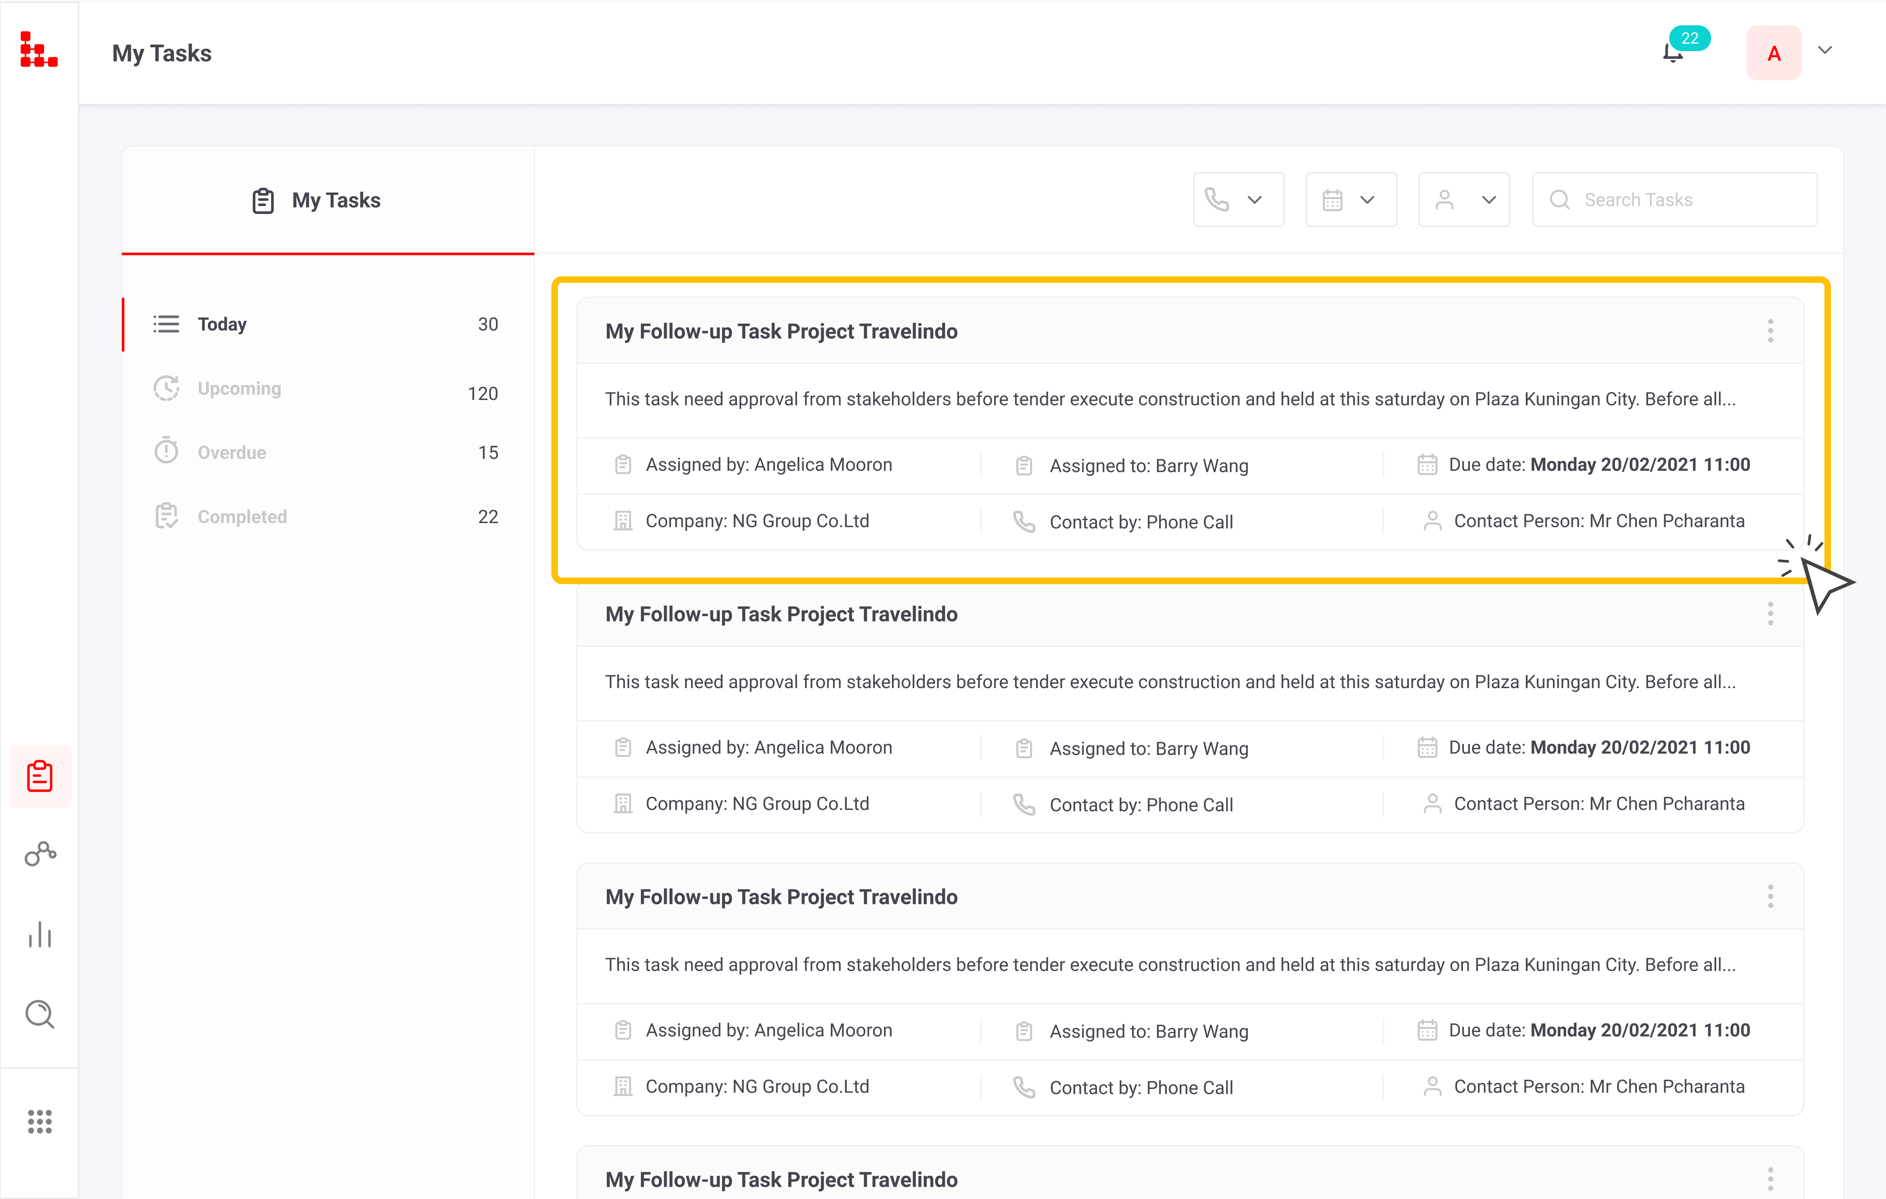Open three-dot menu on first task card
Viewport: 1886px width, 1199px height.
(1771, 330)
